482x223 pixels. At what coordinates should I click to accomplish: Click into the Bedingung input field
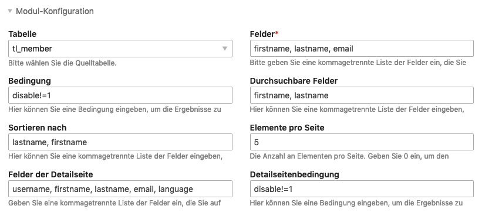pos(120,95)
